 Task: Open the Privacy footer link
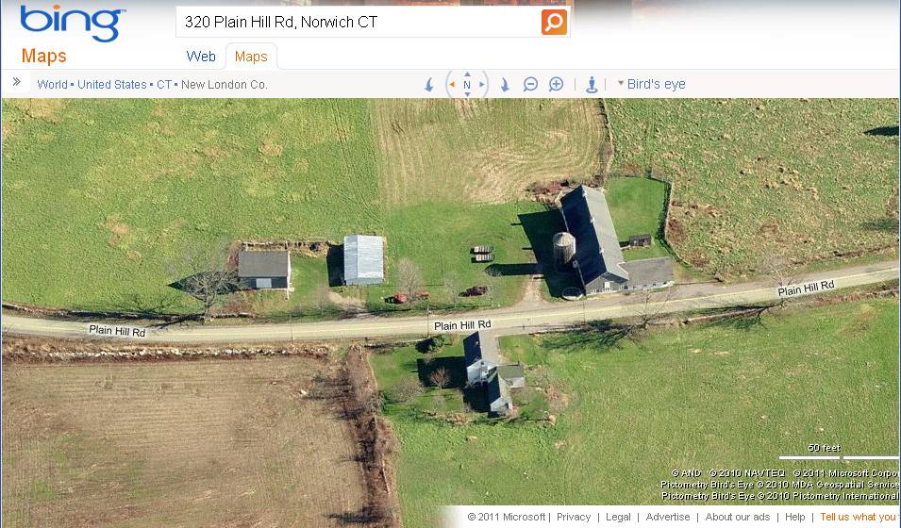tap(574, 517)
